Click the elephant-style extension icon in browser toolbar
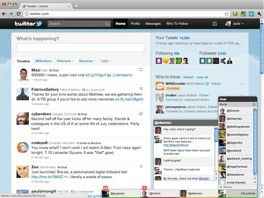The width and height of the screenshot is (264, 198). 243,14
